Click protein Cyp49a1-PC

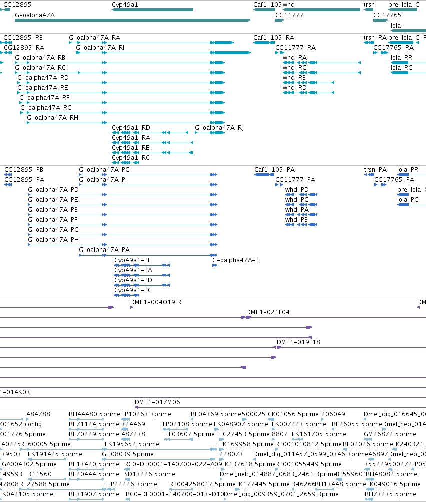click(133, 290)
